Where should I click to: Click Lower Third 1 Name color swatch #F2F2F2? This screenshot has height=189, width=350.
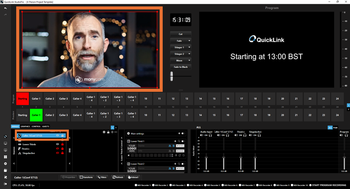[180, 146]
